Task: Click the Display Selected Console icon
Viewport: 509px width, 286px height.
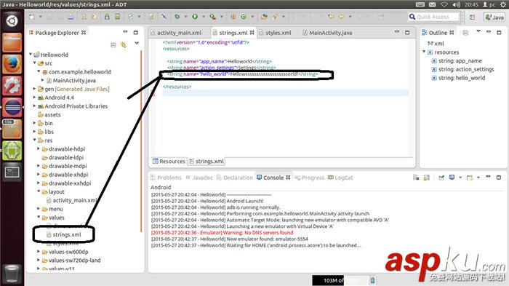Action: pos(452,178)
